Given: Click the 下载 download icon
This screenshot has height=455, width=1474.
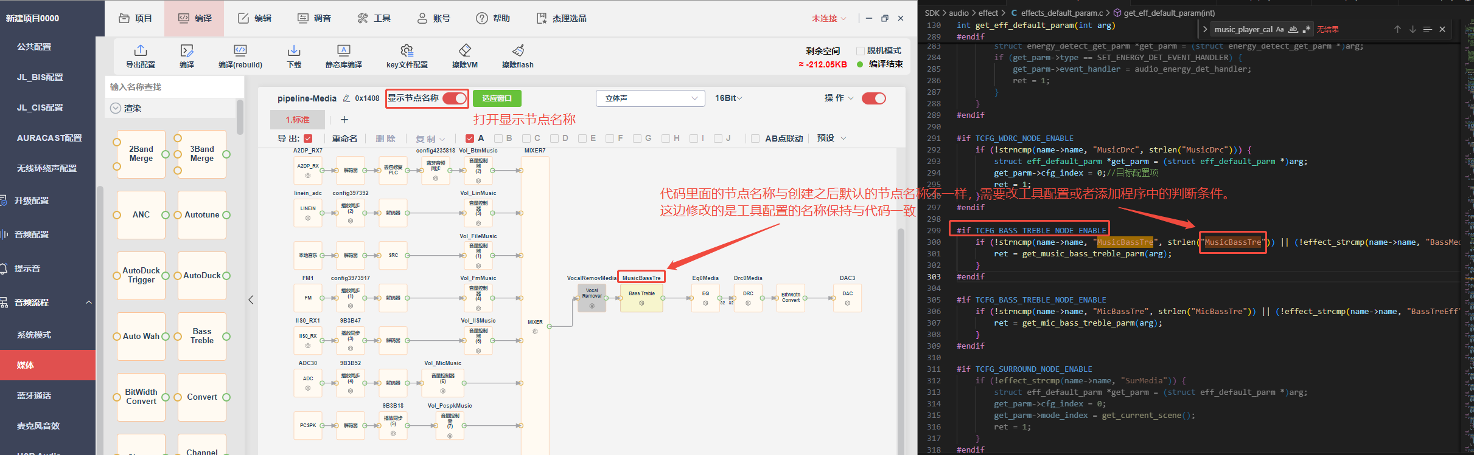Looking at the screenshot, I should point(294,50).
